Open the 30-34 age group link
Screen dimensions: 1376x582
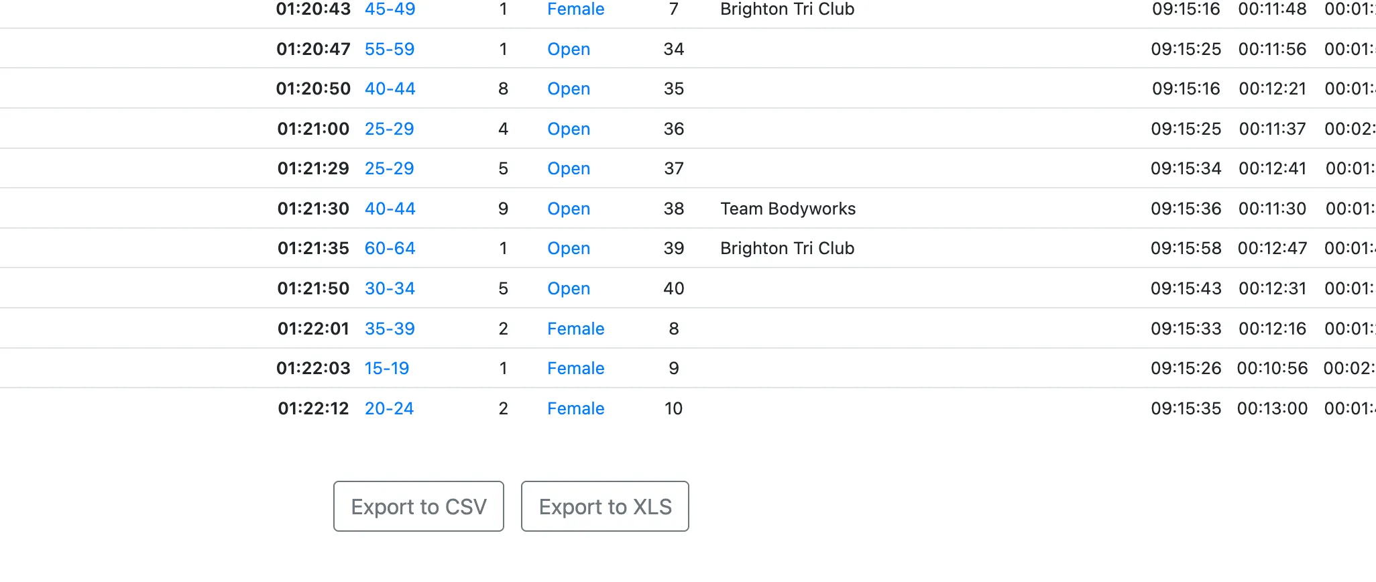click(x=390, y=288)
